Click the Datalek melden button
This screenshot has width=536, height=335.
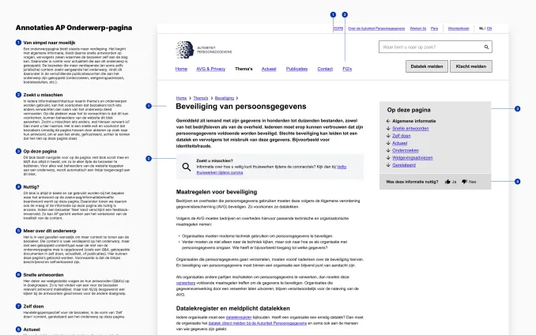click(x=427, y=66)
